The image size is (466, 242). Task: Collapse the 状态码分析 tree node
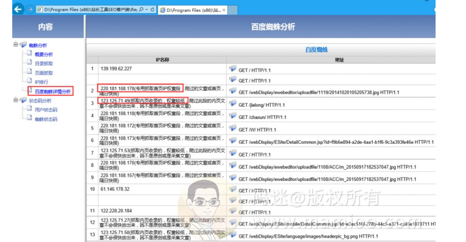pos(15,100)
